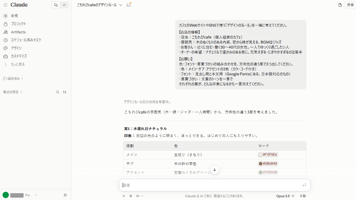Click the 生成り（きなり） table cell
The image size is (356, 200).
pyautogui.click(x=188, y=155)
